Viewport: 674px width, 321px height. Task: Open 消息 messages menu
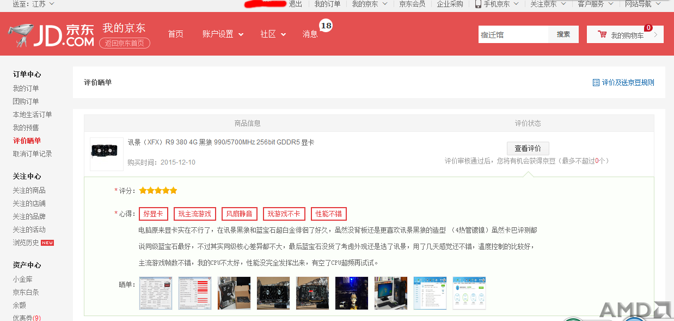[310, 34]
